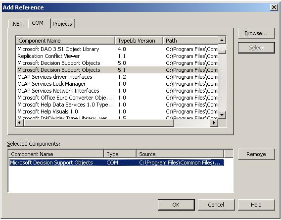Select the COM tab
Viewport: 281px width, 220px height.
coord(39,23)
